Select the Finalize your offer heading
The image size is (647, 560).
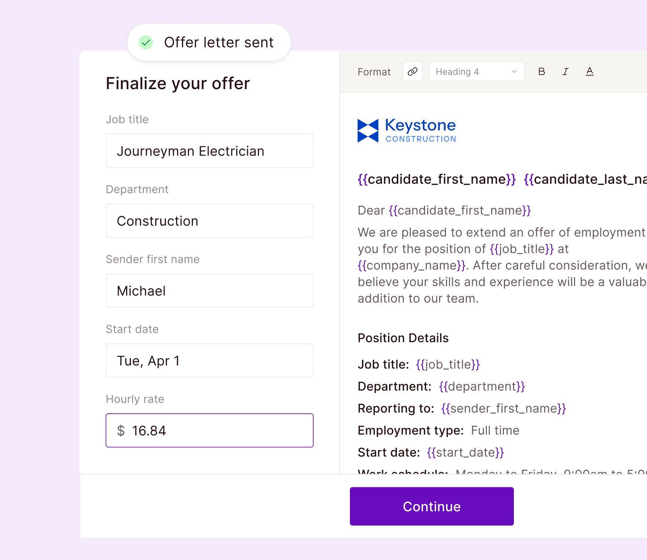pyautogui.click(x=178, y=83)
